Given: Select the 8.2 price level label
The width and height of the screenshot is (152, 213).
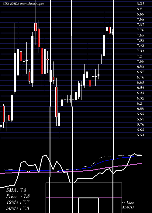Looking at the screenshot, I should 140,9.
